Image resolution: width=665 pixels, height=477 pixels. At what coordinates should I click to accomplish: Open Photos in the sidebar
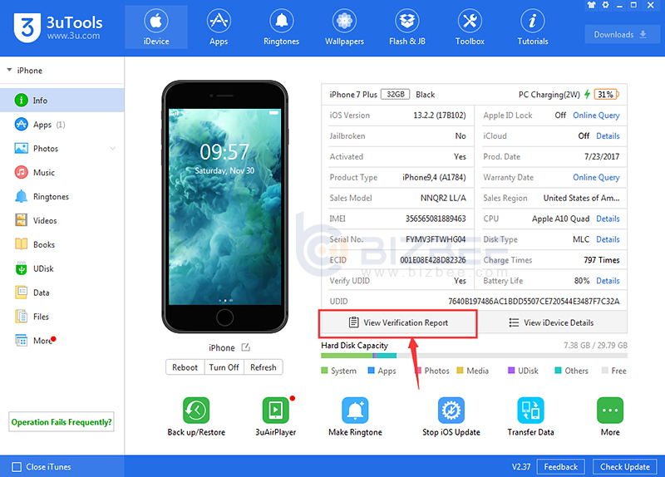click(x=62, y=149)
